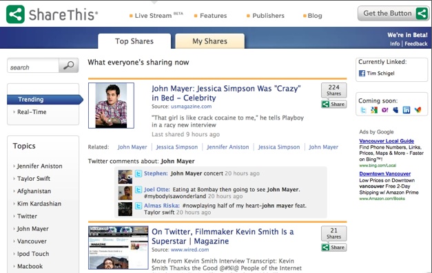Open the Jennifer Aniston topic
This screenshot has height=273, width=432.
pos(39,166)
